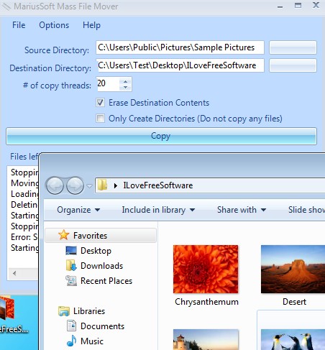Enable Only Create Directories checkbox
Screen dimensions: 325x350
(100, 119)
